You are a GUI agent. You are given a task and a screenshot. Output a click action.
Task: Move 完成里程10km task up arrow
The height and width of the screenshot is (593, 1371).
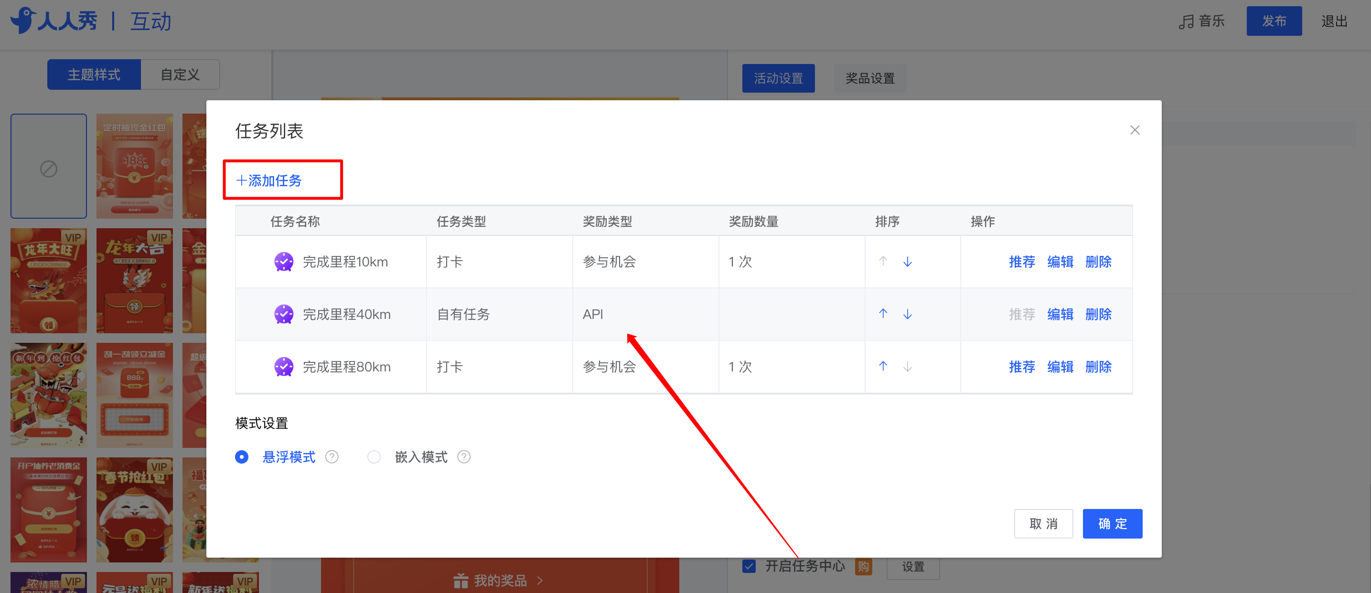tap(883, 262)
